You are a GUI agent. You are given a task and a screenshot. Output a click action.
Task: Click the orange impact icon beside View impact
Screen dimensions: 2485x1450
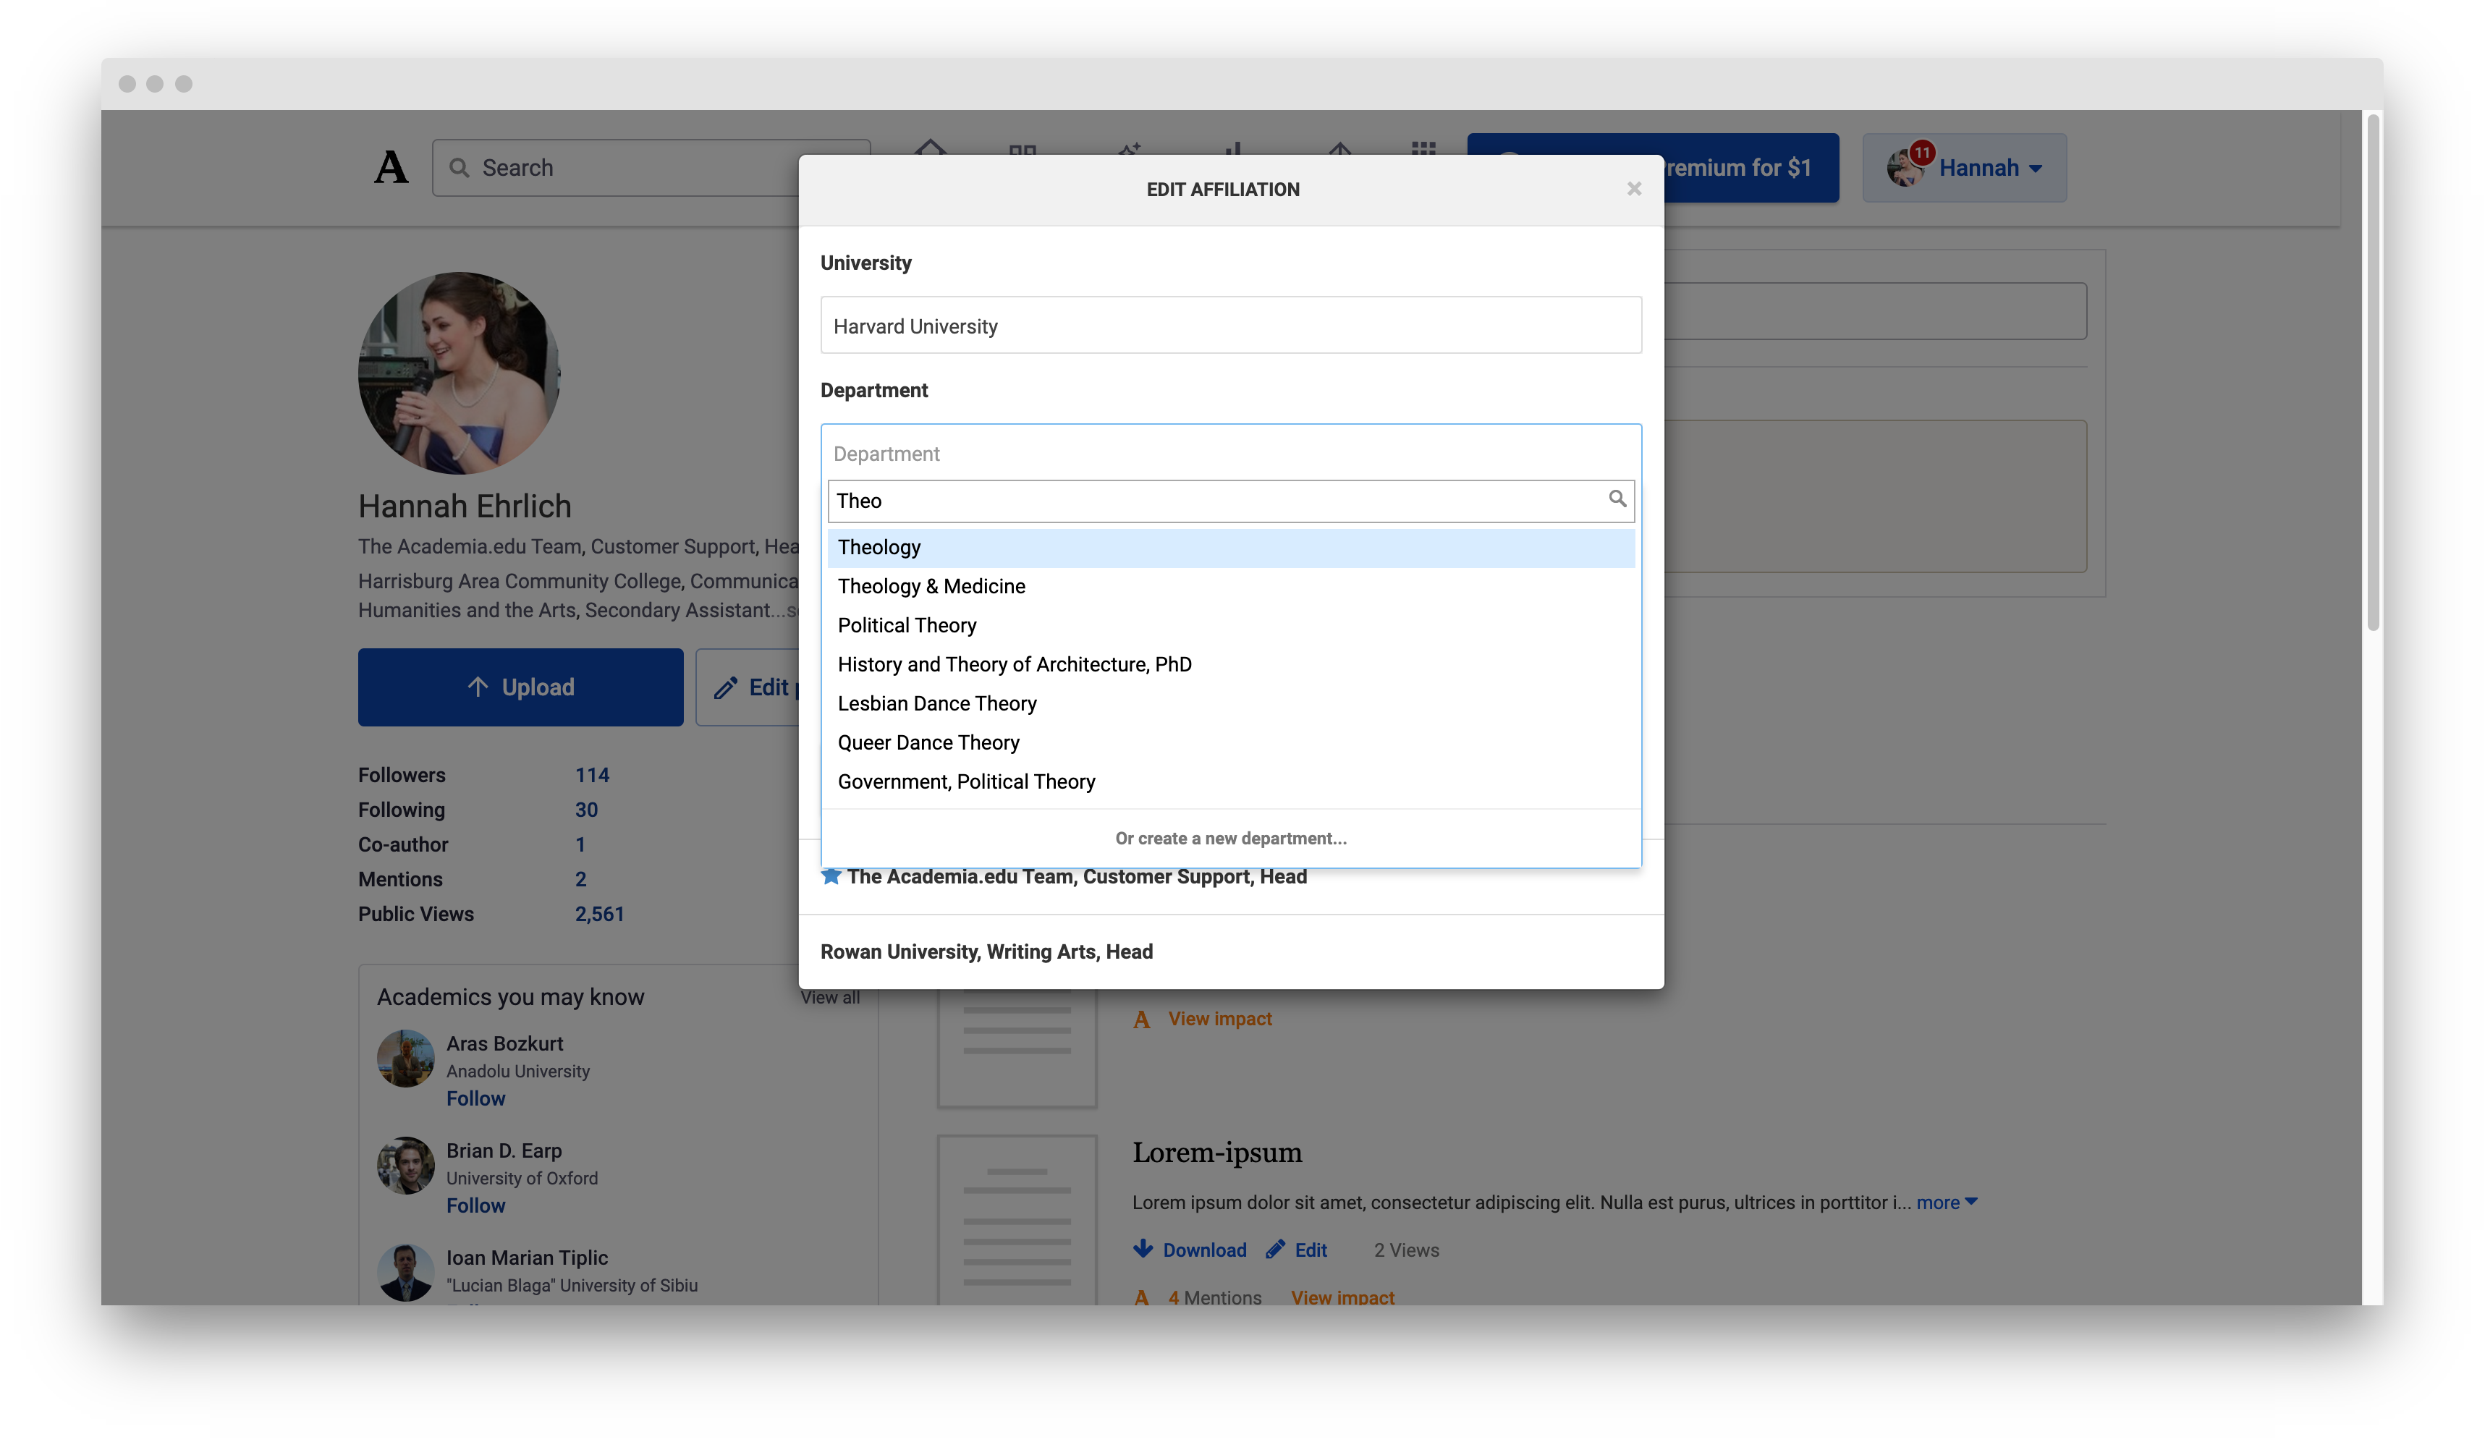pyautogui.click(x=1141, y=1019)
